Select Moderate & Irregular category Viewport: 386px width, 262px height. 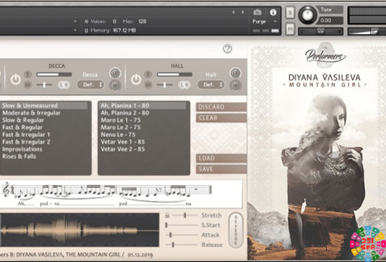(44, 113)
